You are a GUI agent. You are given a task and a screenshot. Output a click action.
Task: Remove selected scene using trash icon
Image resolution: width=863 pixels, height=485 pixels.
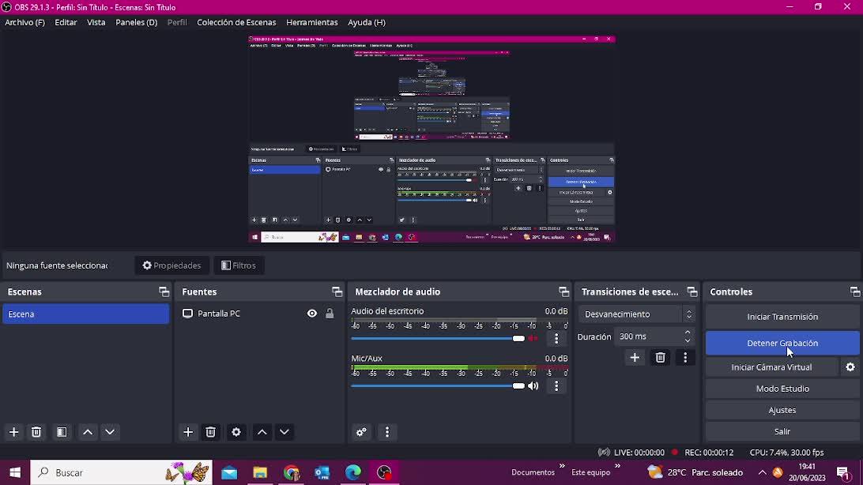[36, 432]
